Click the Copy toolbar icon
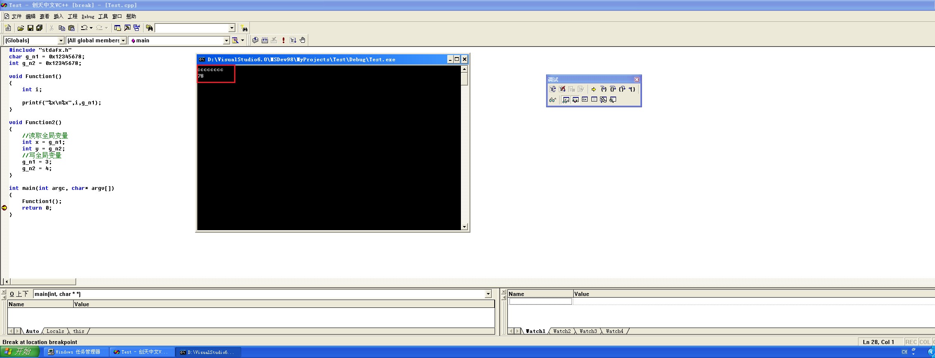Image resolution: width=935 pixels, height=358 pixels. (x=62, y=28)
